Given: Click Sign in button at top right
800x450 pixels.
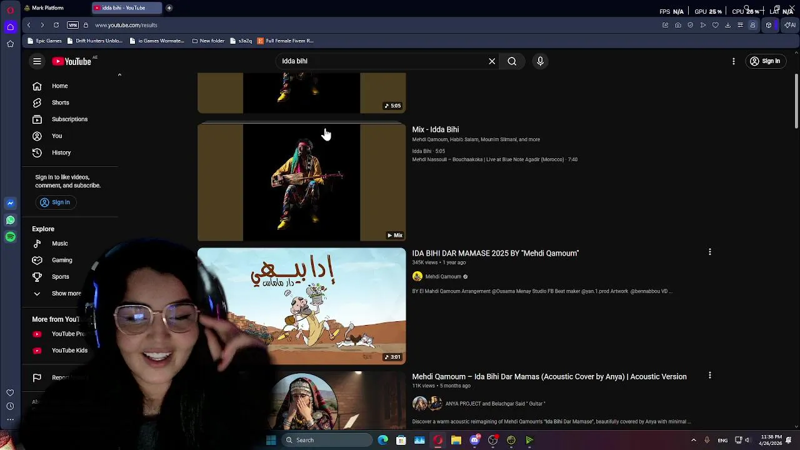Looking at the screenshot, I should pos(765,61).
